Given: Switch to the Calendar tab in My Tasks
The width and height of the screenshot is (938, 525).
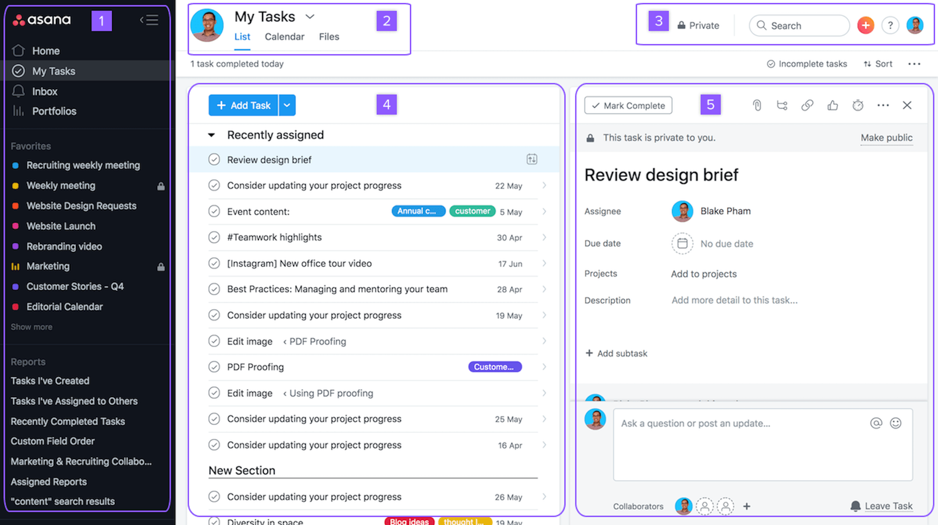Looking at the screenshot, I should point(284,36).
